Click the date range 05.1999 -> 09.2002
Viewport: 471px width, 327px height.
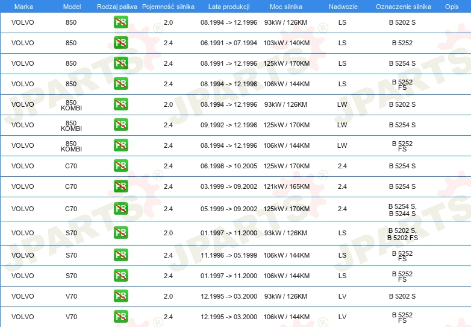pos(229,209)
